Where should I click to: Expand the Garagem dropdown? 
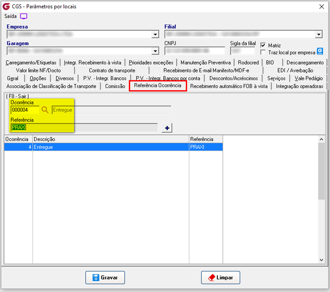point(155,51)
